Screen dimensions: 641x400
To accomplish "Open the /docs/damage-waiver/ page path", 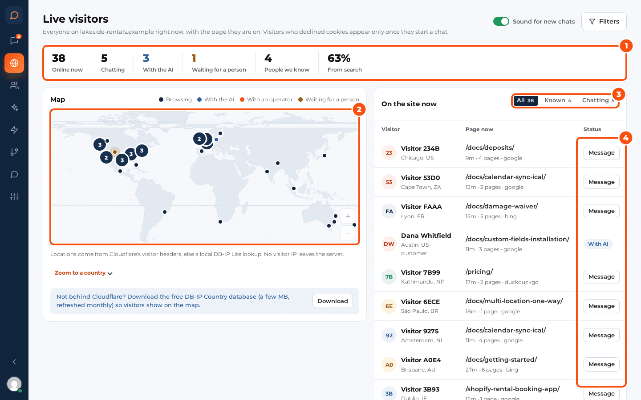I will click(502, 206).
